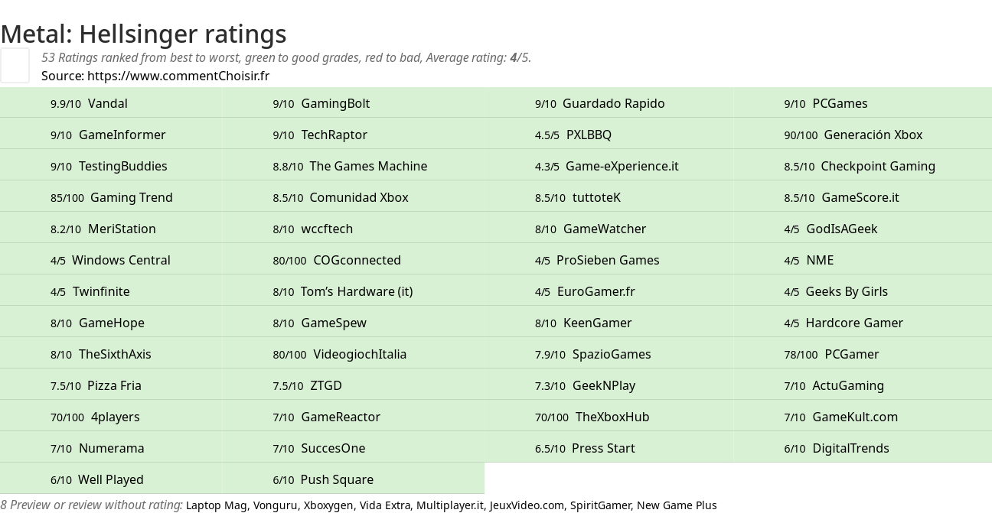
Task: Select the GameInformer rating entry
Action: pos(111,135)
